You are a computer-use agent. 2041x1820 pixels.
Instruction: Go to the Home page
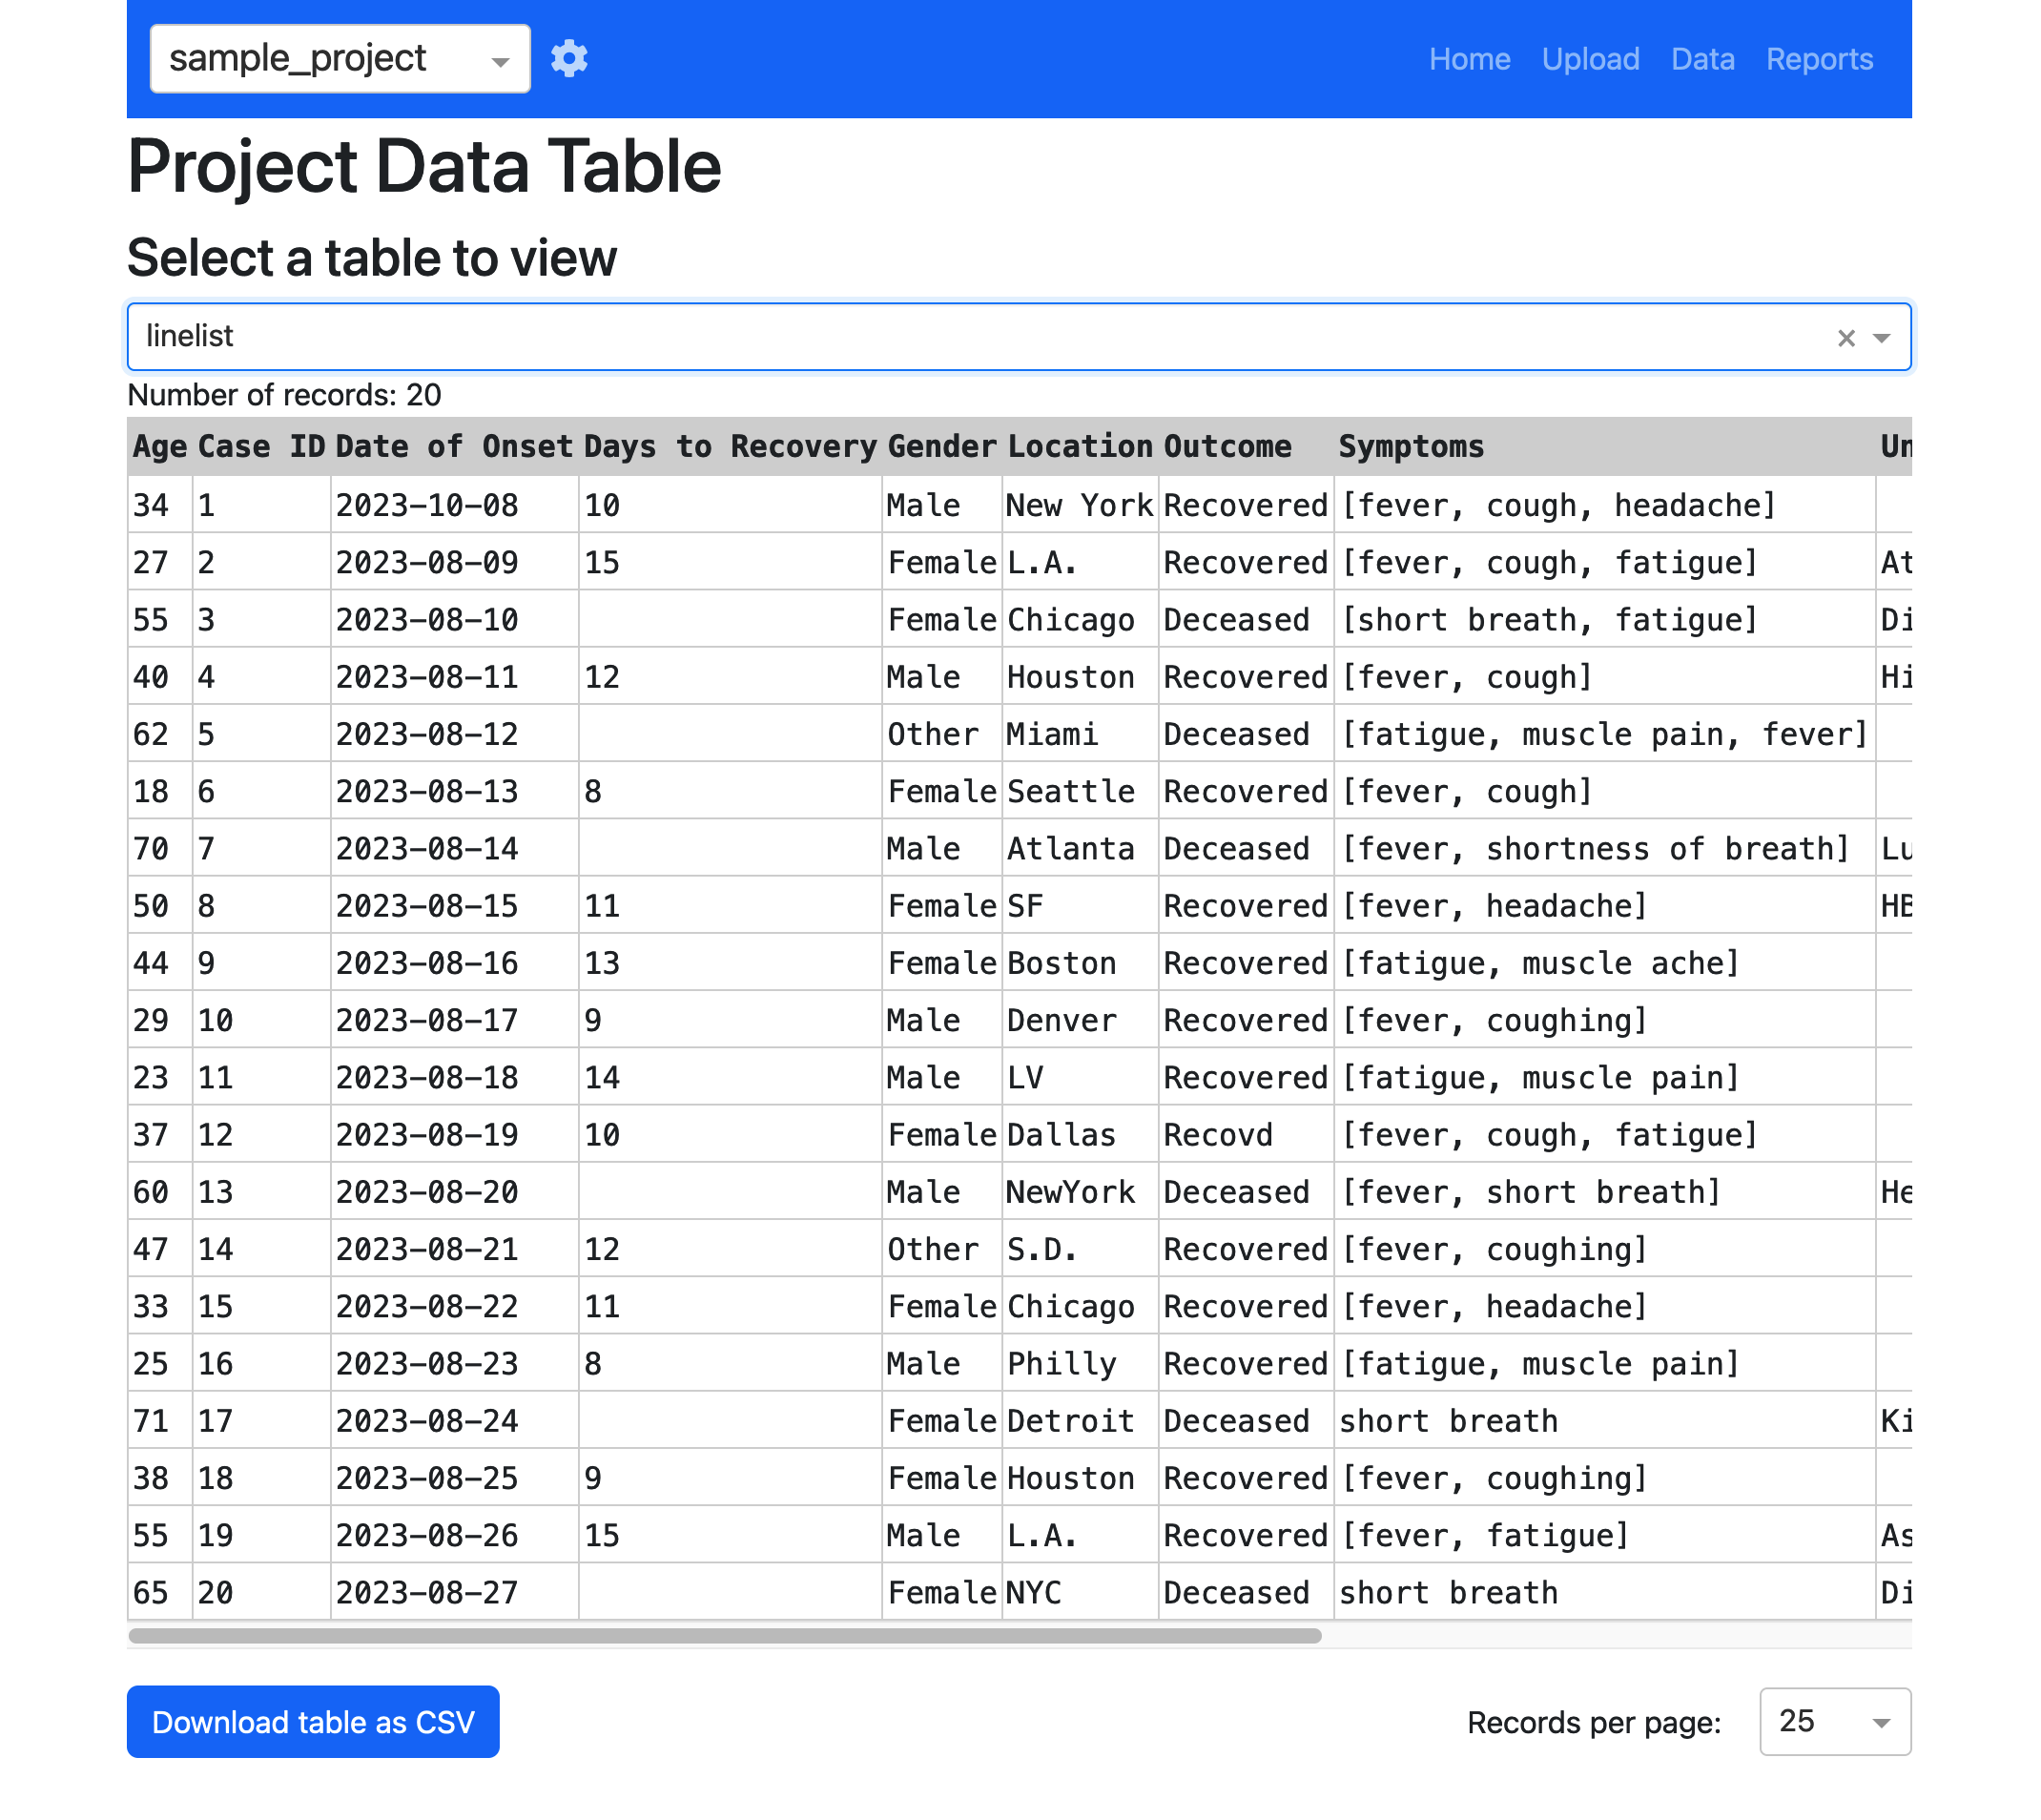click(1468, 59)
